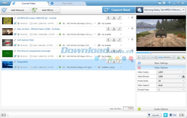Uncheck the Surf Jackson Hole checkbox
The image size is (187, 118).
pos(15,45)
